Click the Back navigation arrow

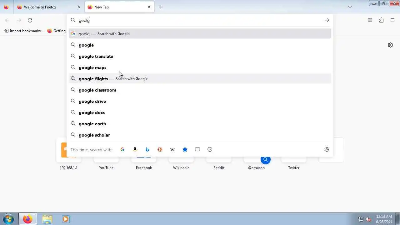(7, 20)
